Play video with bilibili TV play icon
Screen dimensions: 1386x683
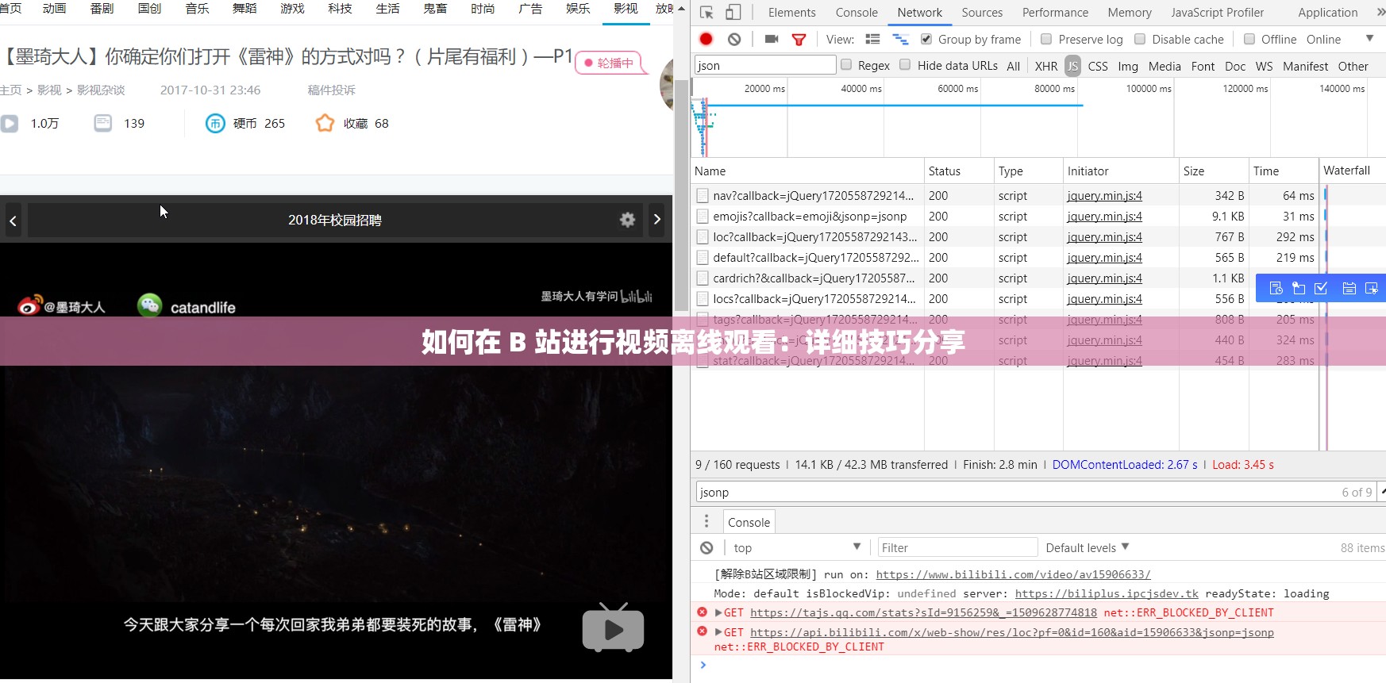coord(613,627)
